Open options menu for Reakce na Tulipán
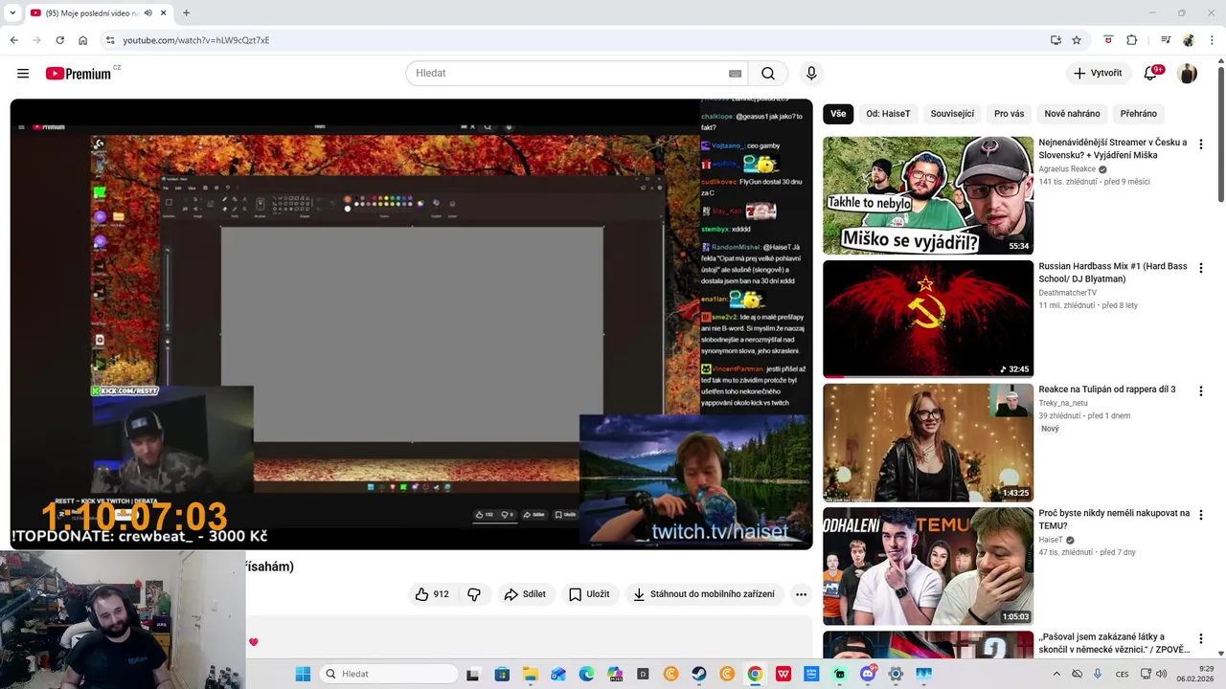Viewport: 1226px width, 689px height. [x=1201, y=391]
